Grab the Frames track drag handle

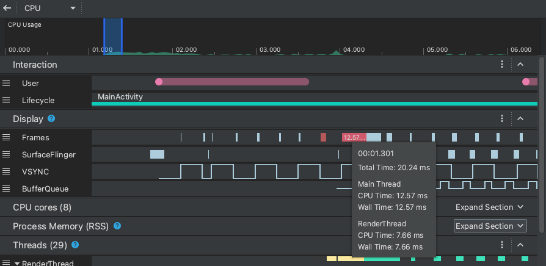click(6, 138)
